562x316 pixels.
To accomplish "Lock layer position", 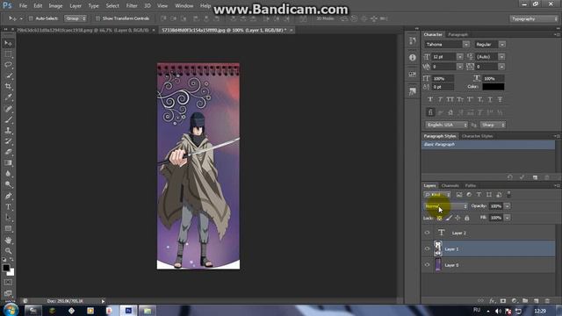I will point(458,218).
